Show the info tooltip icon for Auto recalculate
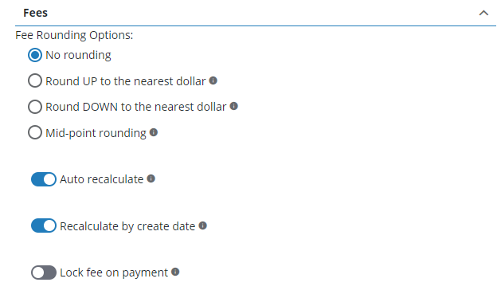The height and width of the screenshot is (298, 501). pyautogui.click(x=151, y=178)
